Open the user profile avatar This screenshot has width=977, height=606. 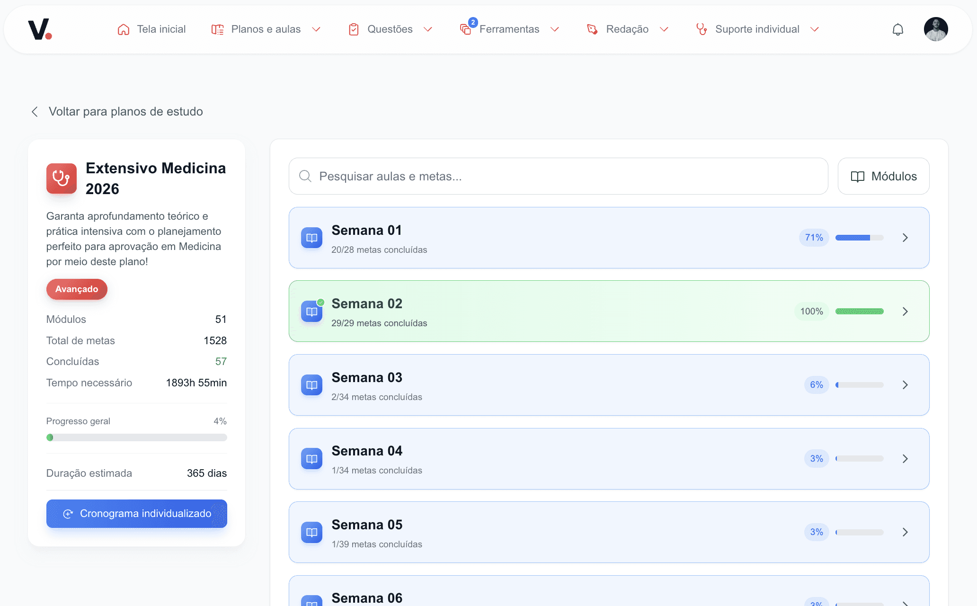(935, 29)
